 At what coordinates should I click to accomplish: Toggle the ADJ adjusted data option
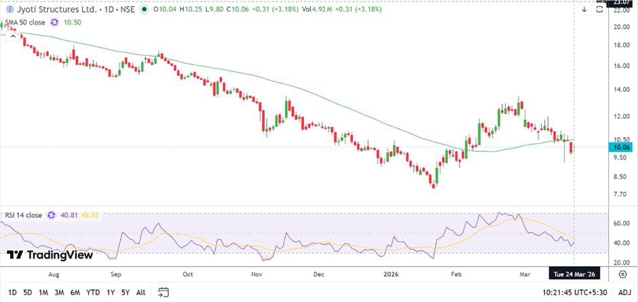[624, 292]
